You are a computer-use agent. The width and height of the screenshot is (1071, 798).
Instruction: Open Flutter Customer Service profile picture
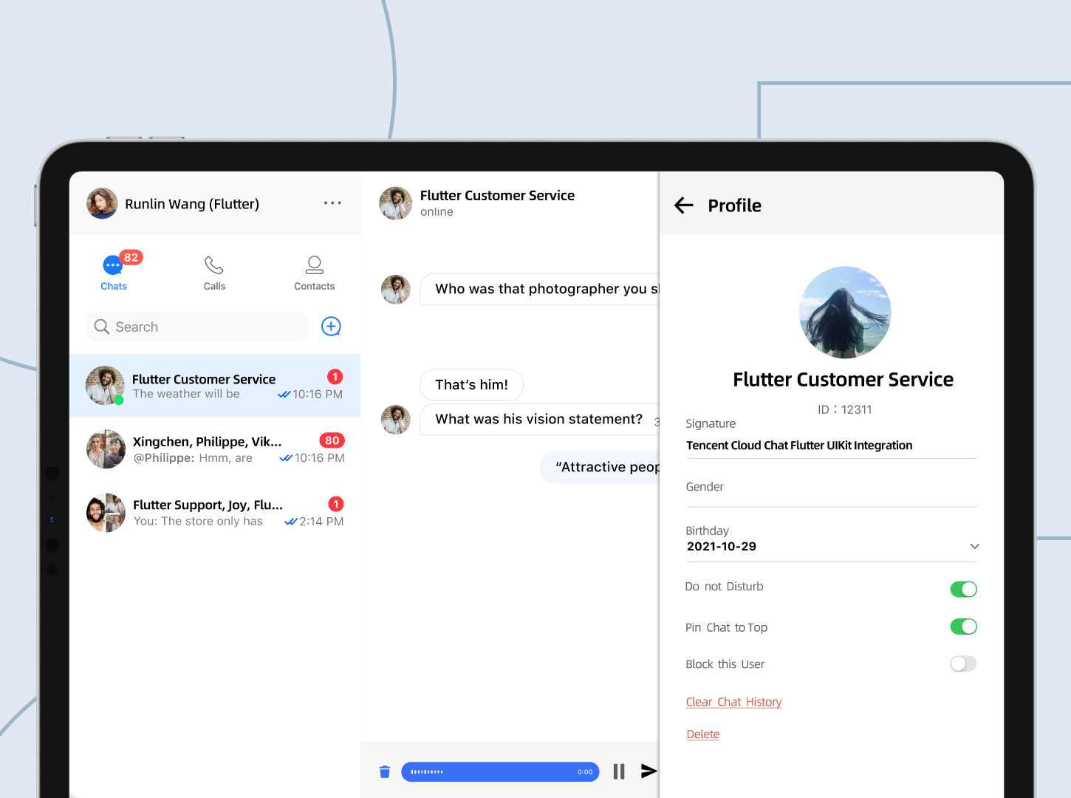845,312
